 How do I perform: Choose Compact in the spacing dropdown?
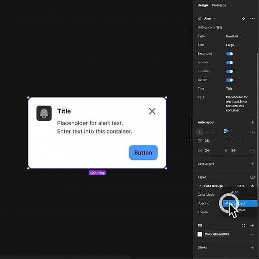(240, 203)
